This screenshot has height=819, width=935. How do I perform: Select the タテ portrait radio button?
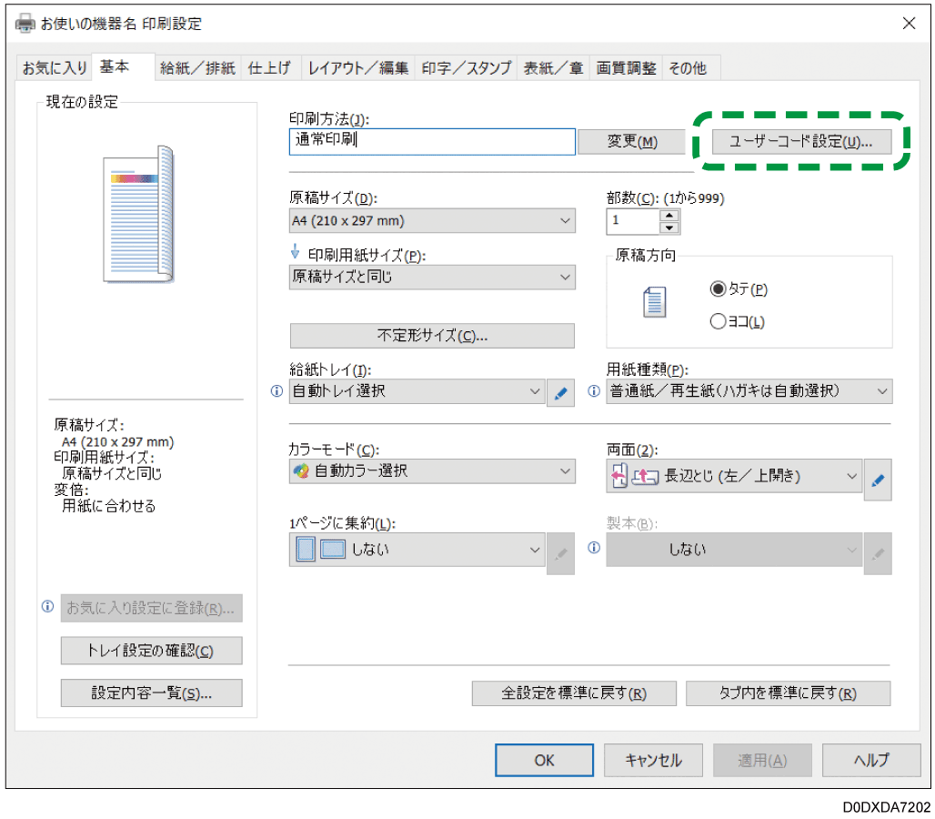718,289
